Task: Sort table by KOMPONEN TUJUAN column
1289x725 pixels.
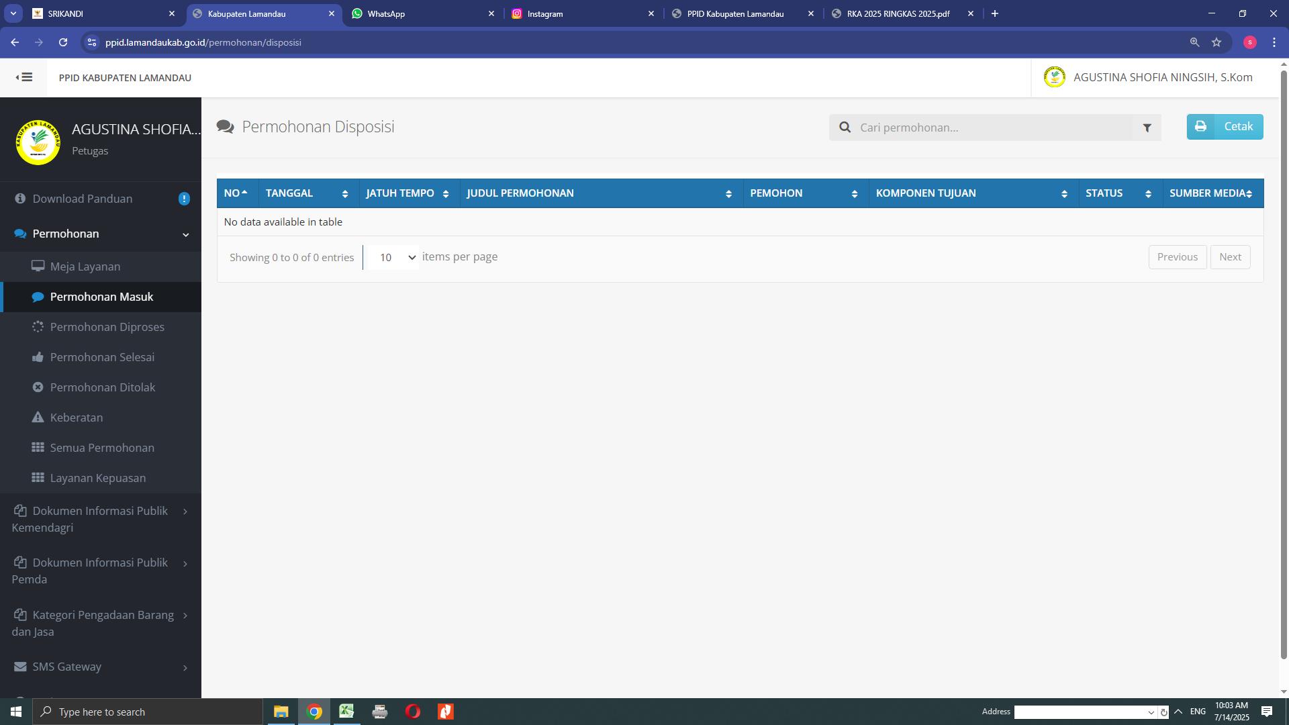Action: 973,193
